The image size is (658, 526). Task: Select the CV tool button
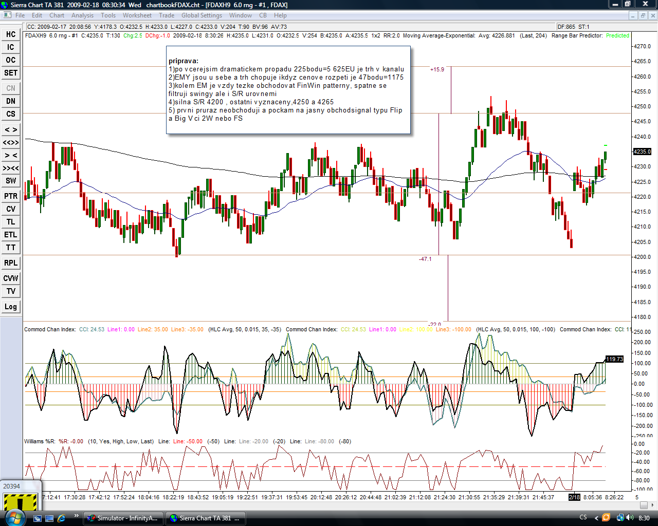point(11,209)
